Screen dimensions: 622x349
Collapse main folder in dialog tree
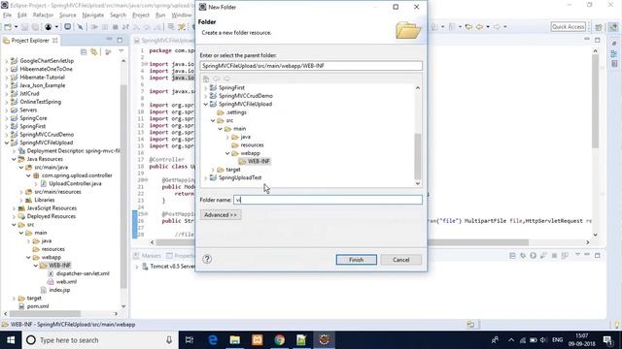(x=221, y=129)
